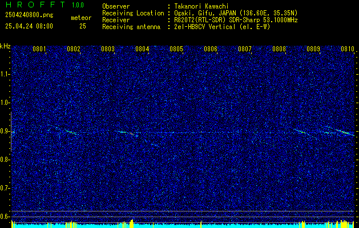359x228 pixels.
Task: Click the 0805 time marker
Action: 176,49
